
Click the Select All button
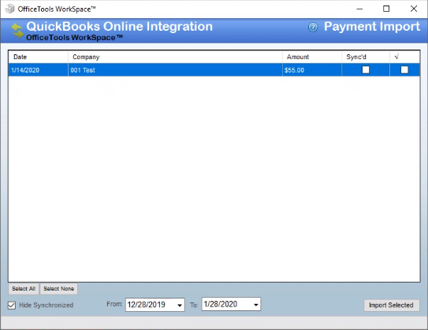click(x=24, y=289)
